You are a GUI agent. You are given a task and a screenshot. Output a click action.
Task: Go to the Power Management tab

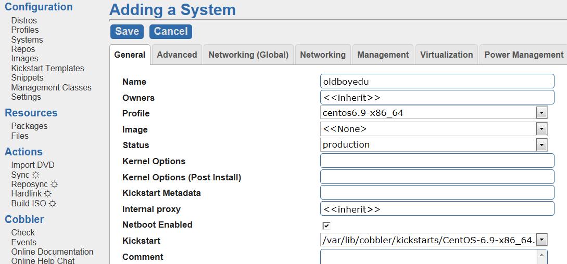pyautogui.click(x=524, y=55)
